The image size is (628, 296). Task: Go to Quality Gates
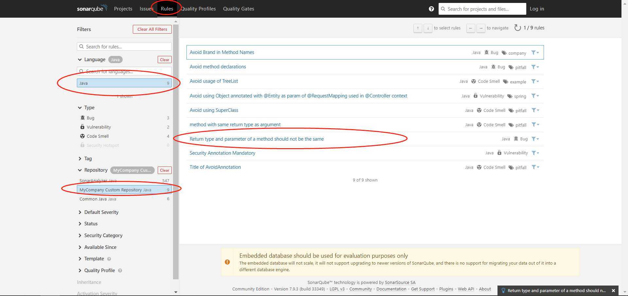point(238,9)
